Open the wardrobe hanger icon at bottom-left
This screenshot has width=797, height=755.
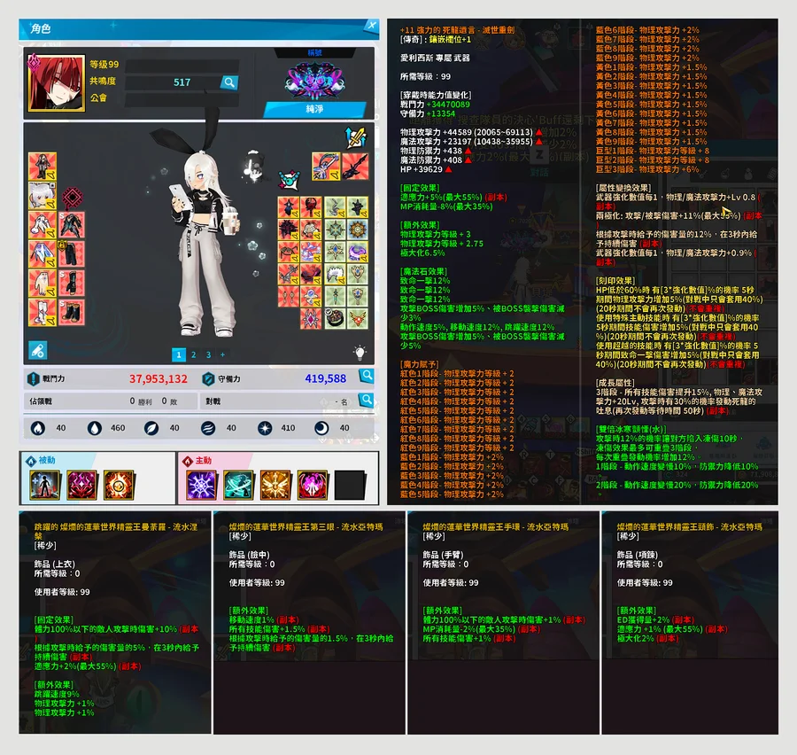pyautogui.click(x=37, y=350)
